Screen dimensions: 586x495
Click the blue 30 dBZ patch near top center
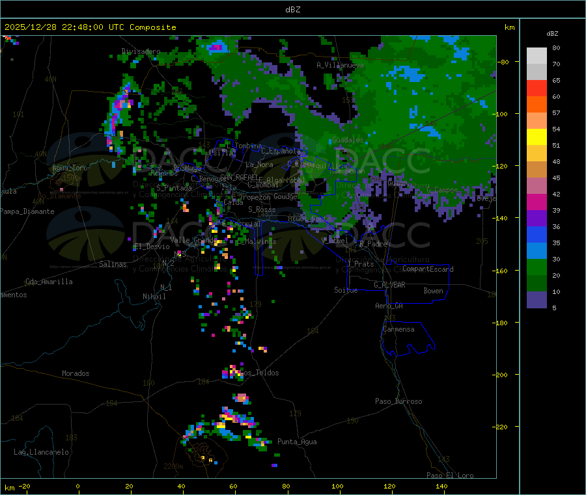pos(217,47)
